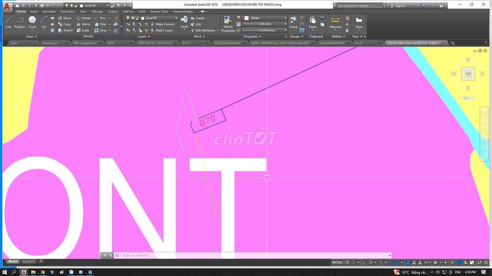The image size is (492, 276).
Task: Select the Arc tool
Action: click(44, 22)
